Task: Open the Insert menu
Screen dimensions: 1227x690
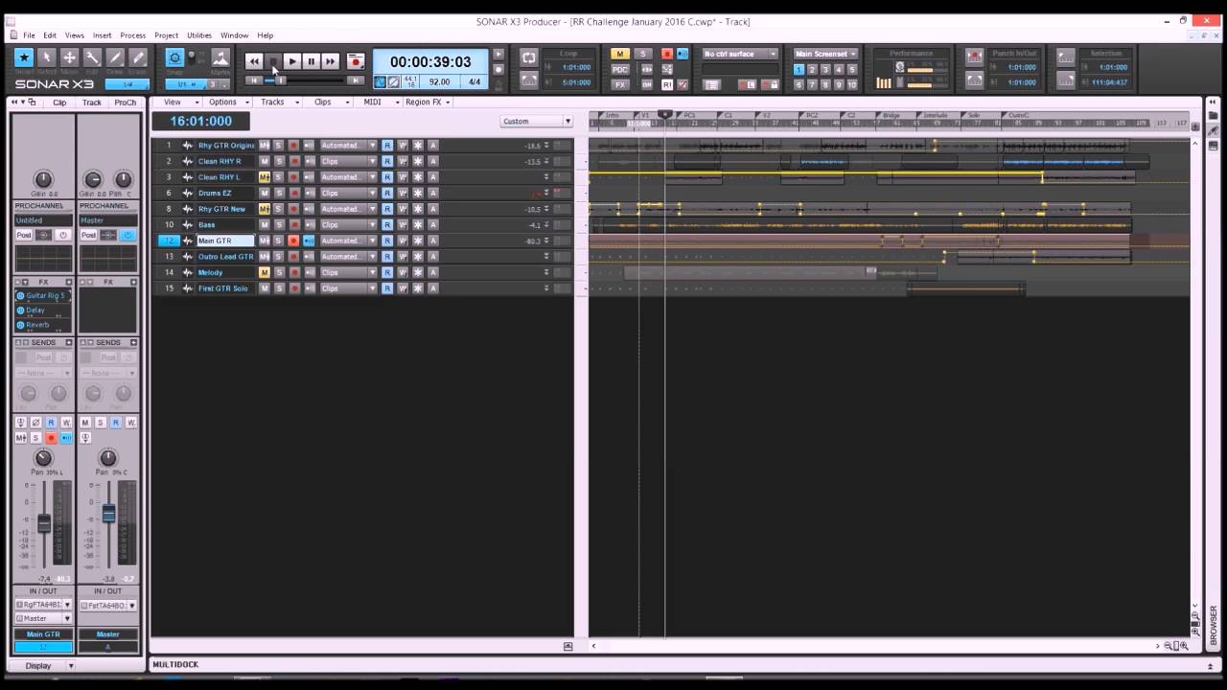Action: (x=102, y=35)
